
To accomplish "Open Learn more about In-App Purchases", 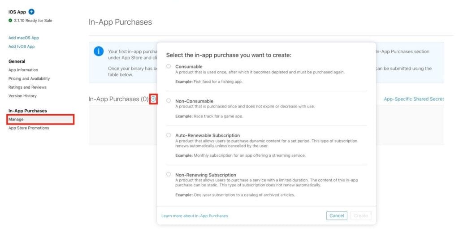I will pyautogui.click(x=195, y=216).
